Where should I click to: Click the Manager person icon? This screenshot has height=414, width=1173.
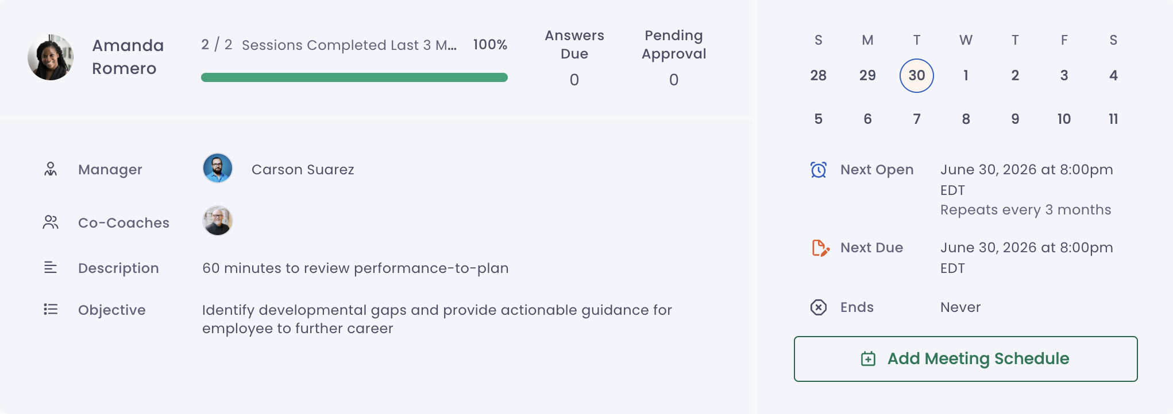[x=51, y=169]
